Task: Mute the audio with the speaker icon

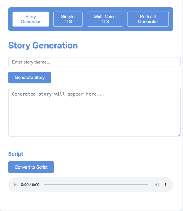Action: point(157,185)
